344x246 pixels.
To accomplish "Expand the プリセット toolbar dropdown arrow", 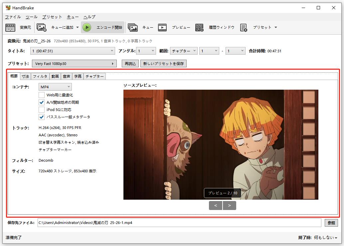I will (x=276, y=27).
